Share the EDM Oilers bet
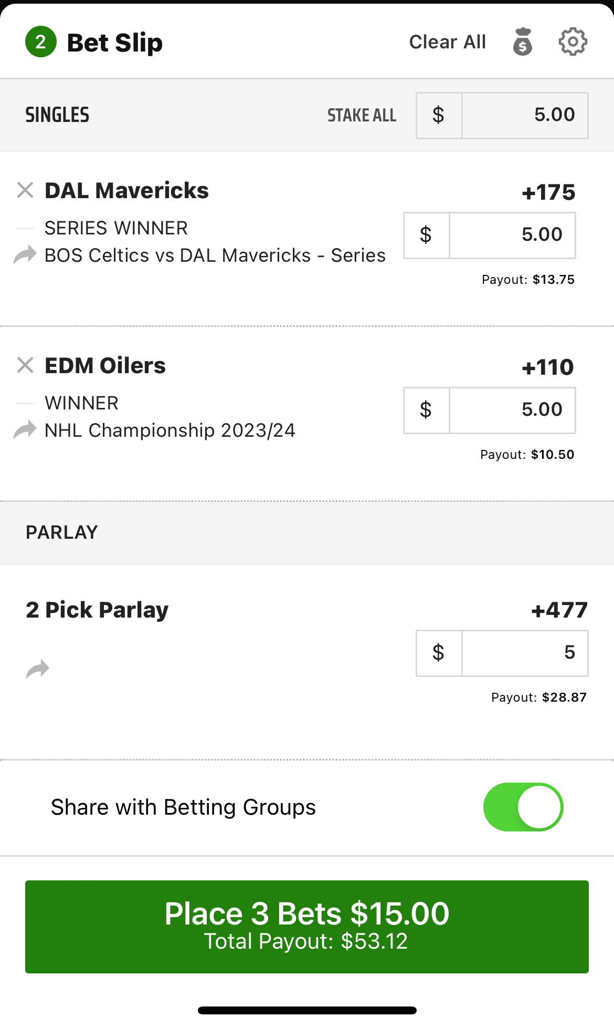The image size is (614, 1027). (x=25, y=430)
